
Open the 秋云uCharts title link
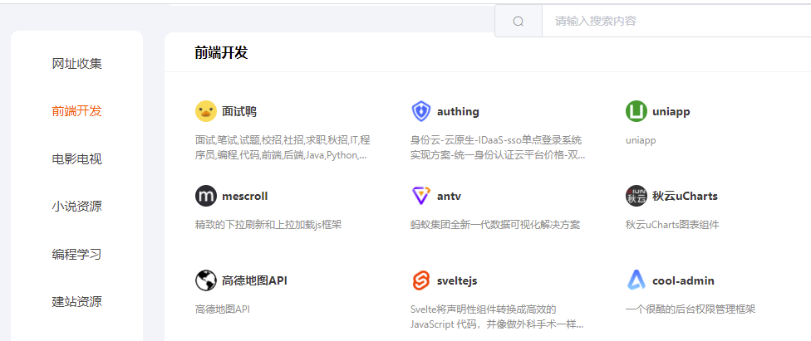tap(685, 196)
